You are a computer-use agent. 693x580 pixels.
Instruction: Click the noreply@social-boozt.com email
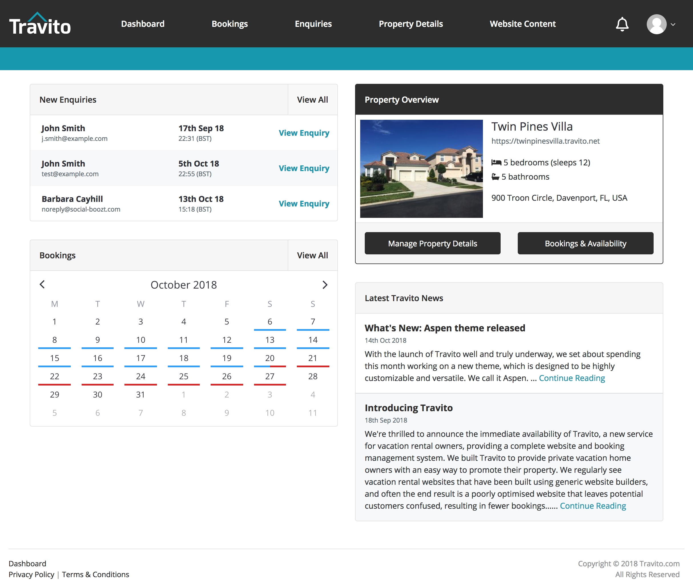(81, 209)
